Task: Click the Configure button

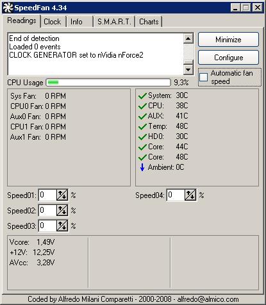Action: (228, 58)
